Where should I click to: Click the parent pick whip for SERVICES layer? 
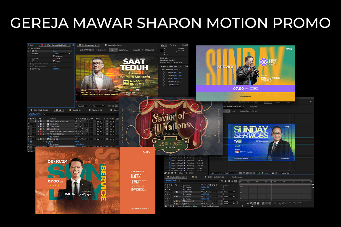tap(221, 192)
